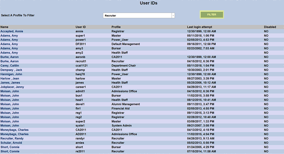Click the user ID 'hanj78'

tap(80, 74)
